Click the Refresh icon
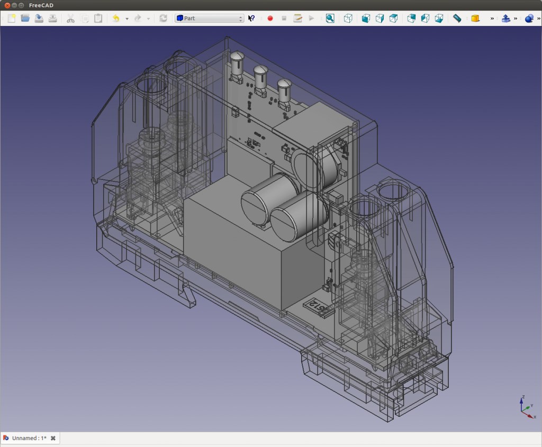Screen dimensions: 542x447 click(163, 19)
